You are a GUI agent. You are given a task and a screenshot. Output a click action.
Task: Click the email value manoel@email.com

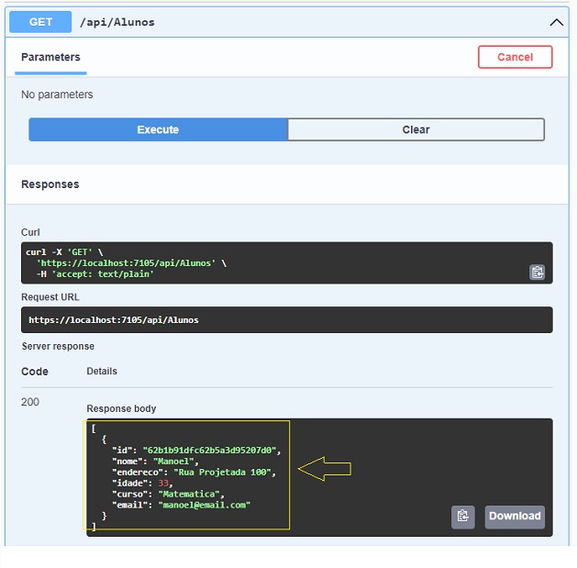[x=204, y=505]
